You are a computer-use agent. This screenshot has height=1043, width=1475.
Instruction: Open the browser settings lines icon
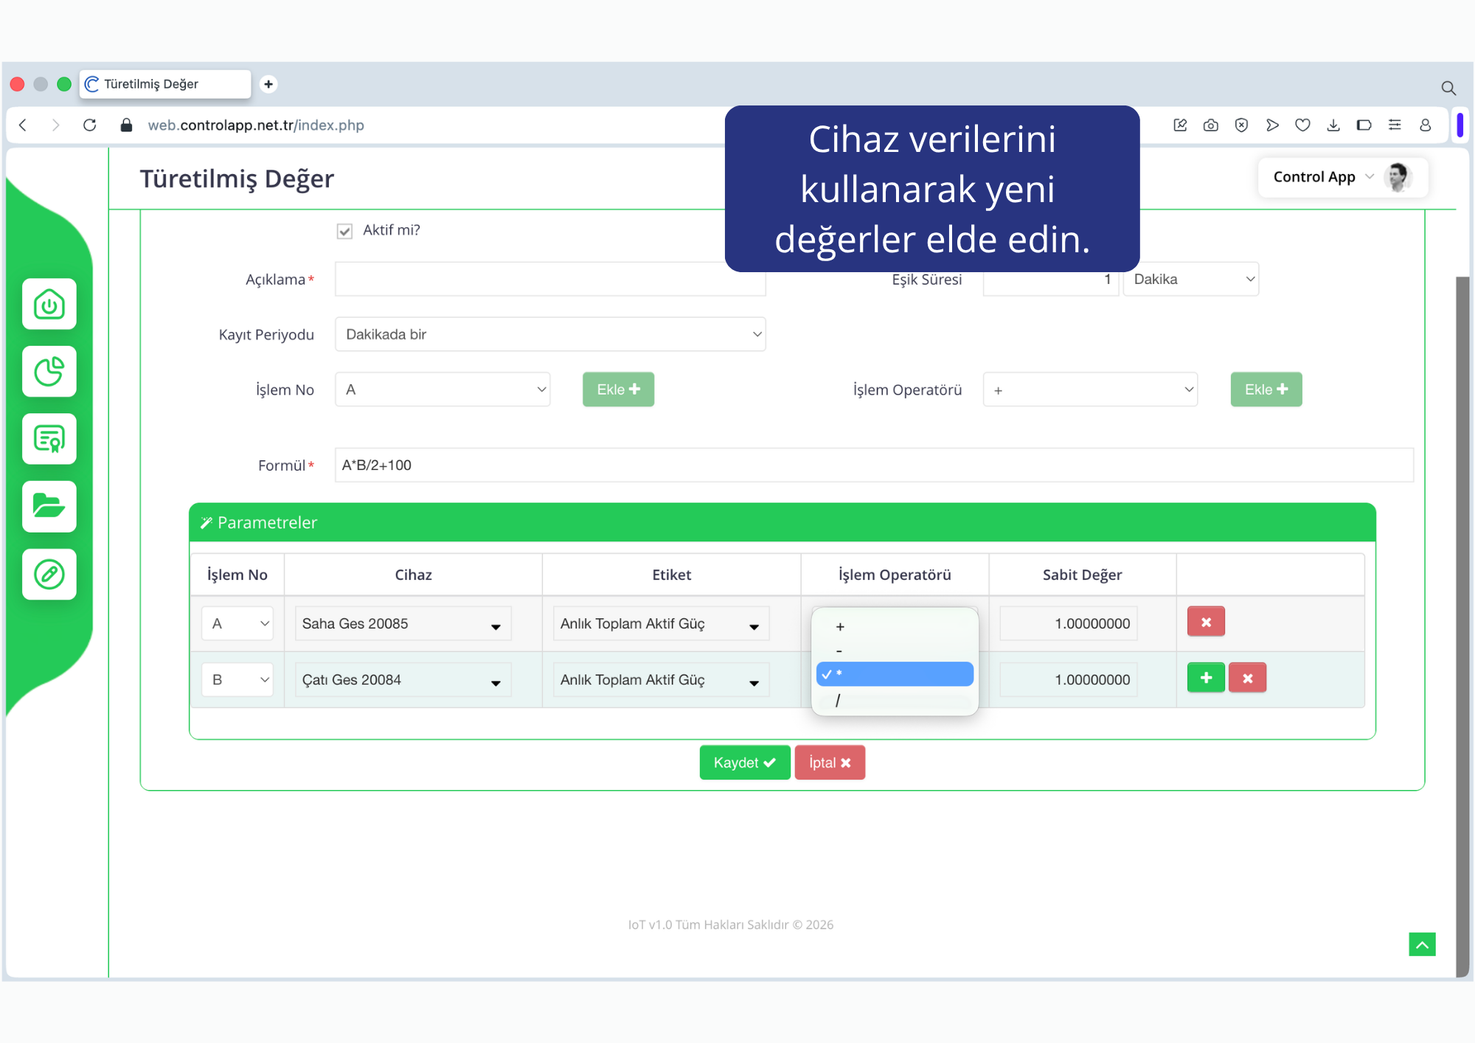1395,125
